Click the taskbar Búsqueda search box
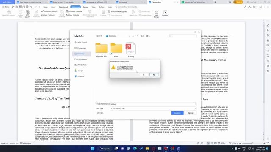271x152 pixels. 105,149
